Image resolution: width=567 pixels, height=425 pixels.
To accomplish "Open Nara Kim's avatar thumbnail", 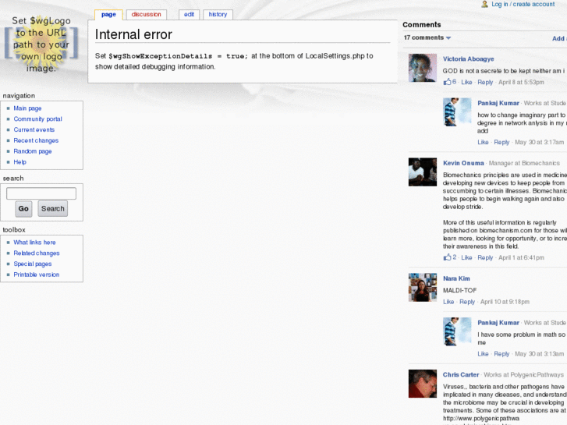I will (423, 287).
